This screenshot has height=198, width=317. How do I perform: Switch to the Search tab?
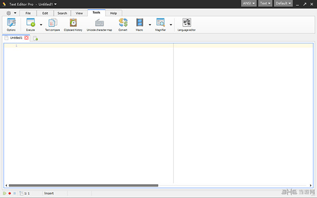pyautogui.click(x=62, y=13)
